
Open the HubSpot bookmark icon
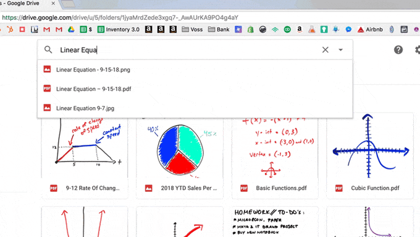coord(10,30)
